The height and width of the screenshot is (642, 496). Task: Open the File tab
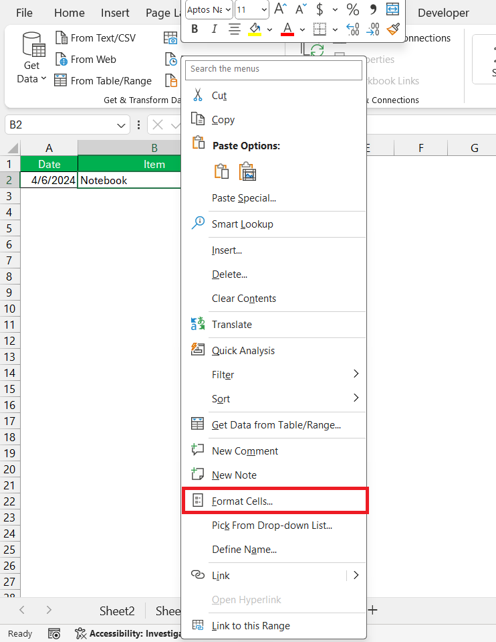(x=24, y=13)
